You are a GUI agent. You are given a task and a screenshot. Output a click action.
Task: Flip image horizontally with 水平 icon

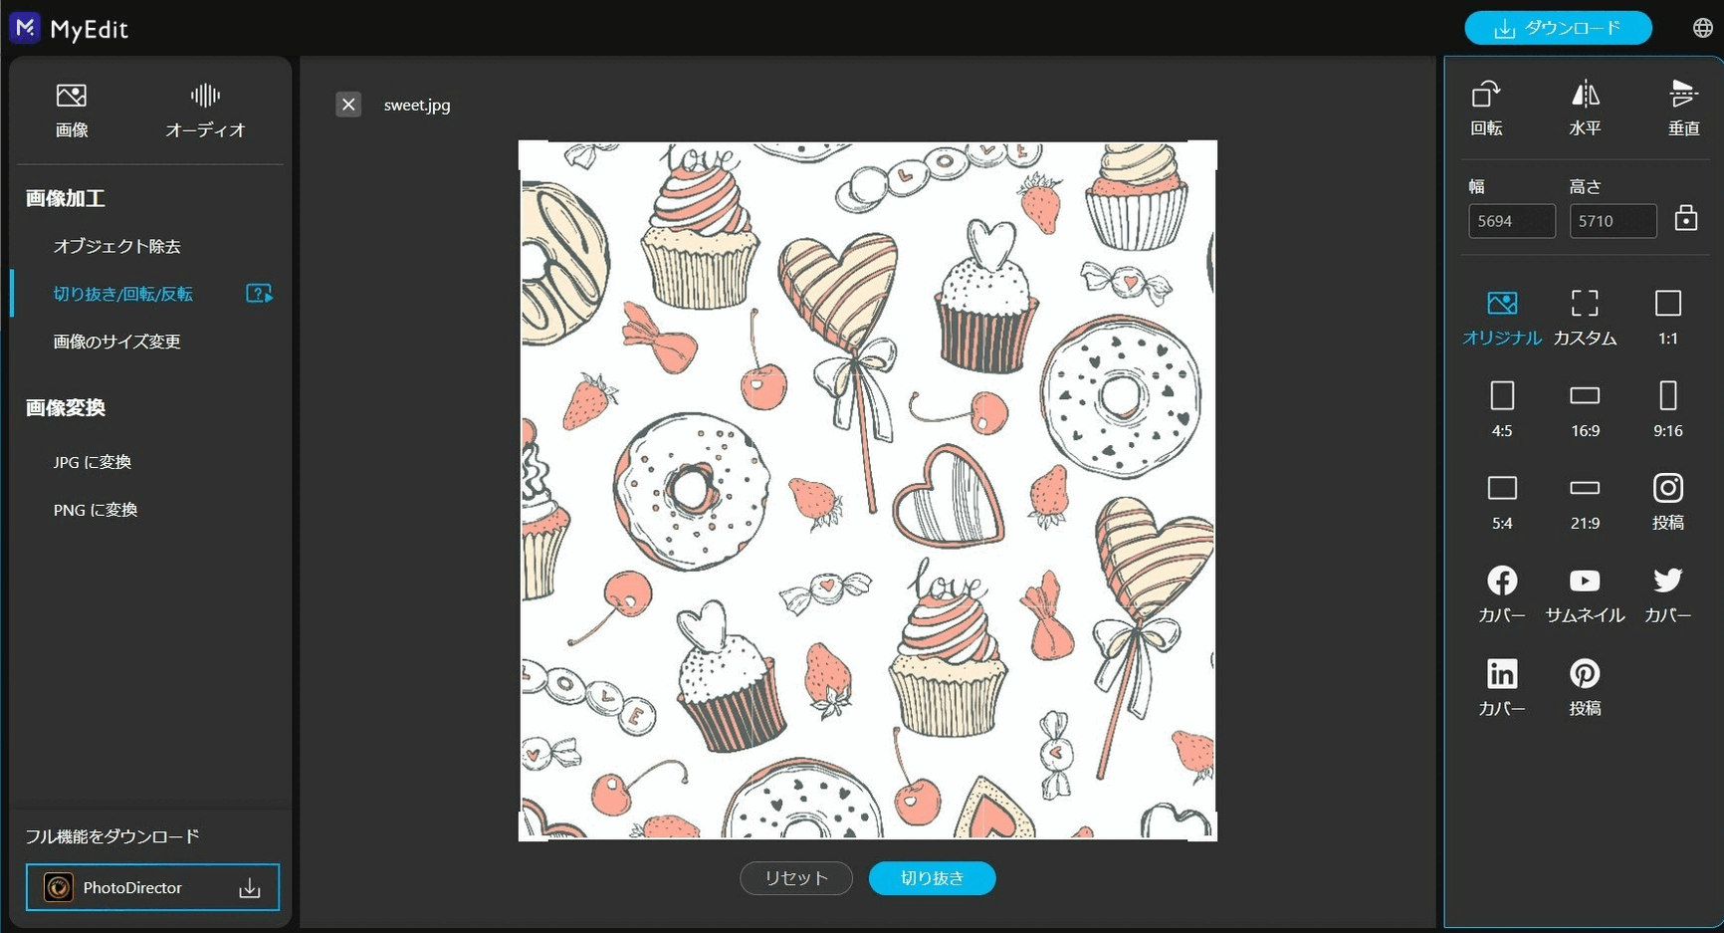click(x=1585, y=108)
